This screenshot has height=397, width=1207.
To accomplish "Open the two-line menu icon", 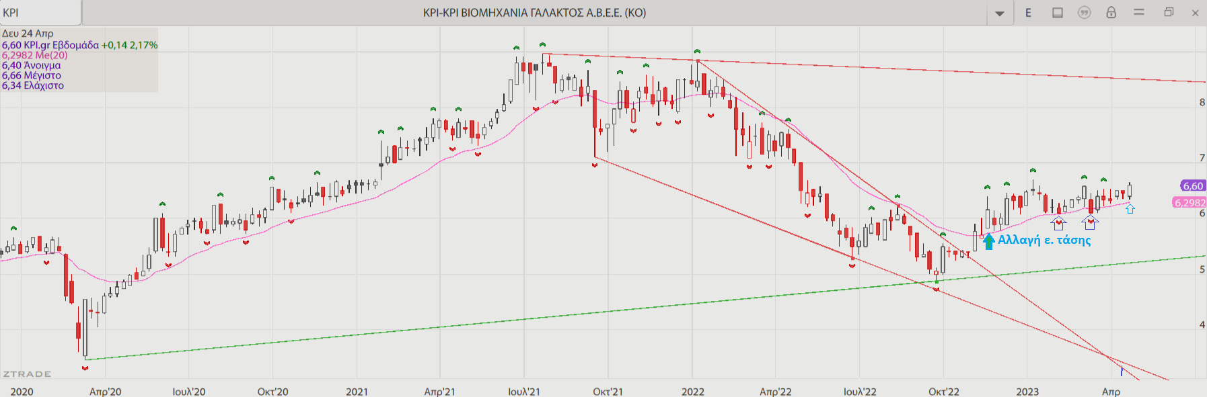I will 1139,12.
